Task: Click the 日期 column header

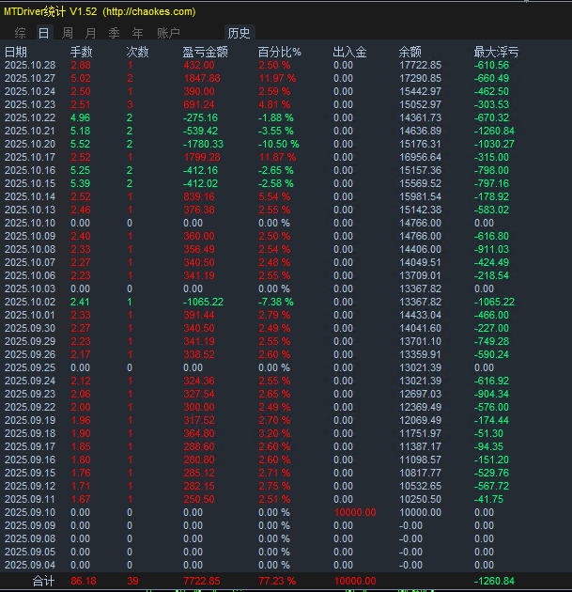Action: click(x=16, y=52)
